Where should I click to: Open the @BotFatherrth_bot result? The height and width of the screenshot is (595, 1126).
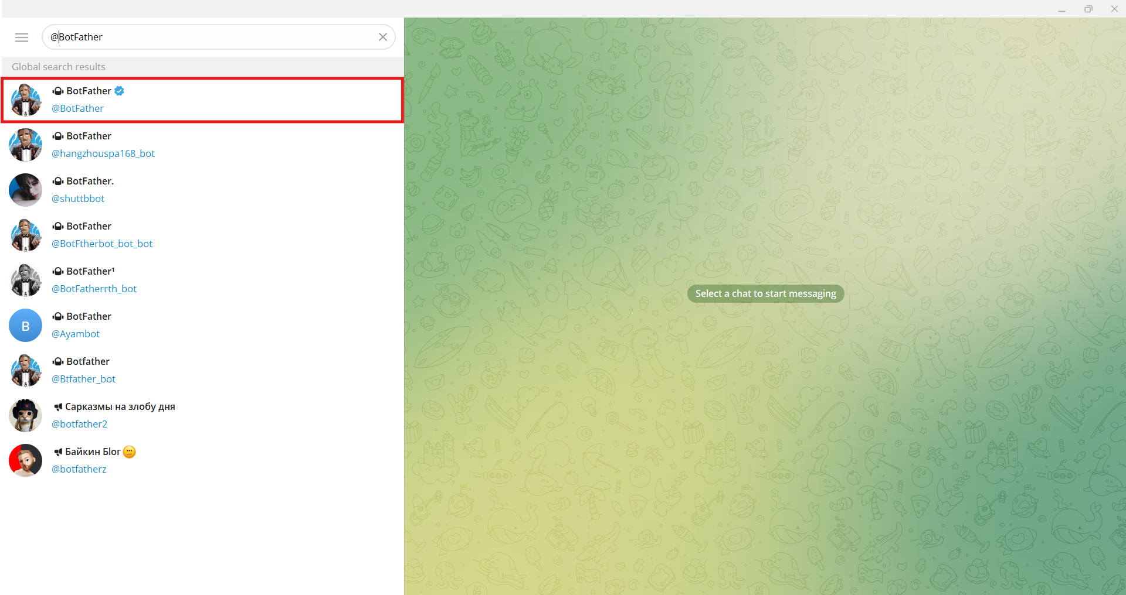(x=202, y=280)
